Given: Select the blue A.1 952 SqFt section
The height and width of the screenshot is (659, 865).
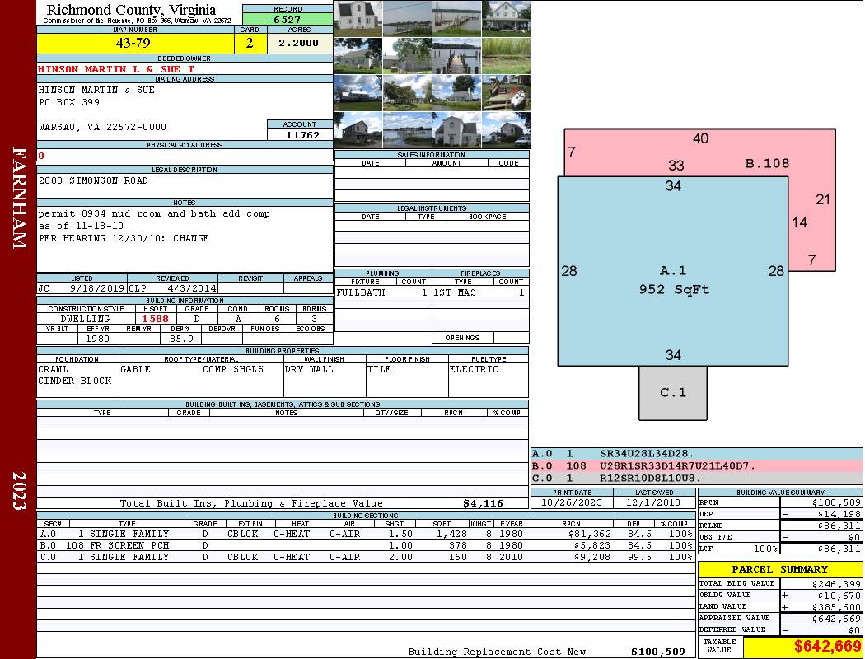Looking at the screenshot, I should (672, 280).
